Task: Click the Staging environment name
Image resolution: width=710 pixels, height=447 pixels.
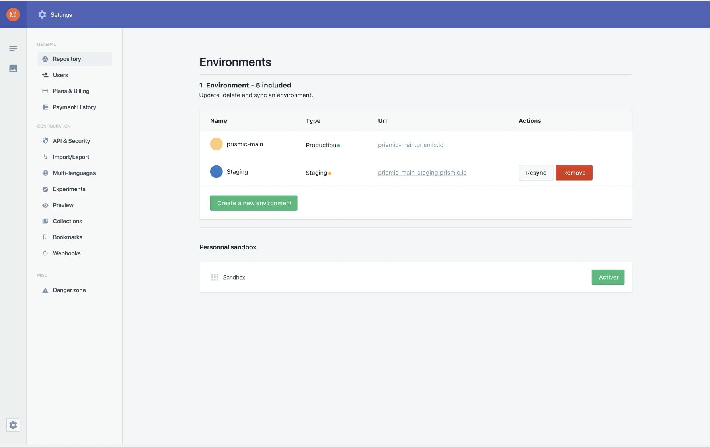Action: click(237, 172)
